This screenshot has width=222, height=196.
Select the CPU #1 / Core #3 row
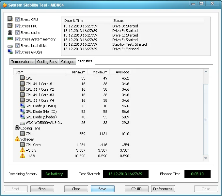(40, 95)
